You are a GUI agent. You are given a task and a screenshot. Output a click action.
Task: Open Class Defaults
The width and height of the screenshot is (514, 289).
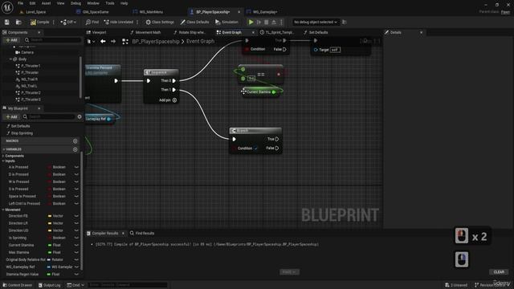coord(194,22)
